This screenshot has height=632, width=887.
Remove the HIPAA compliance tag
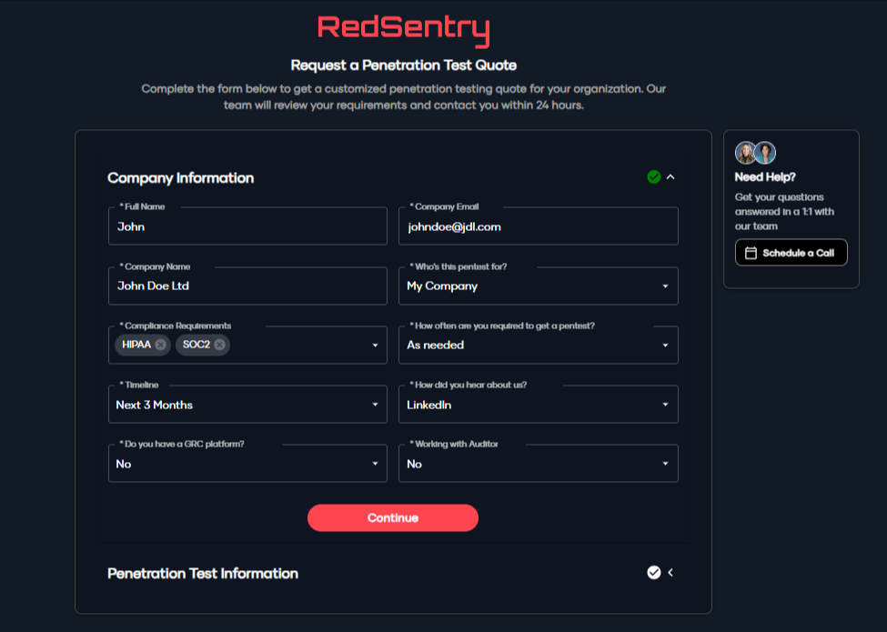161,345
